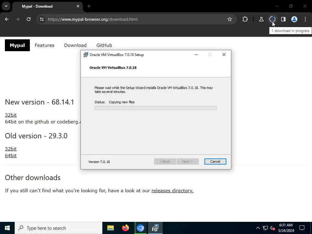Download new version 32bit link
The width and height of the screenshot is (312, 234).
point(11,115)
